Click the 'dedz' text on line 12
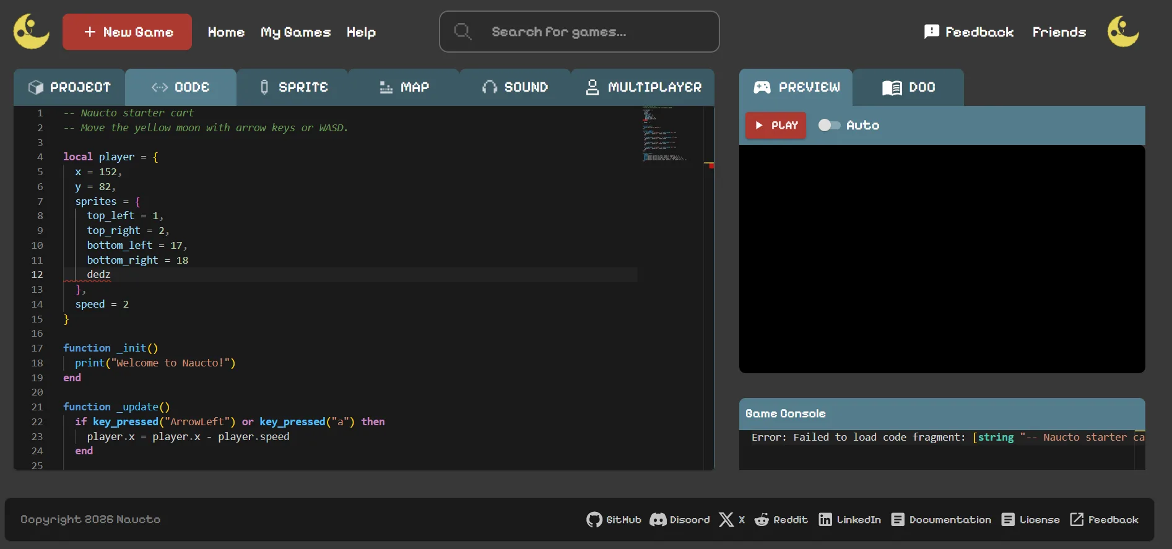This screenshot has height=549, width=1172. click(98, 274)
